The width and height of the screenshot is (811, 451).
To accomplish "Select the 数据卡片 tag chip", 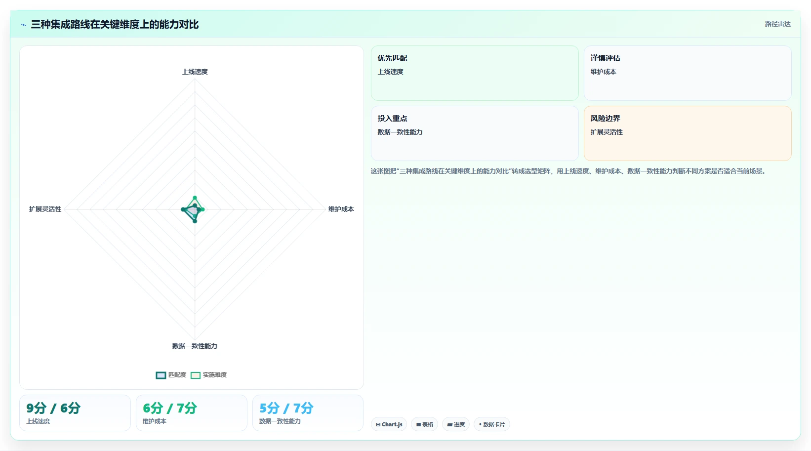I will [491, 424].
